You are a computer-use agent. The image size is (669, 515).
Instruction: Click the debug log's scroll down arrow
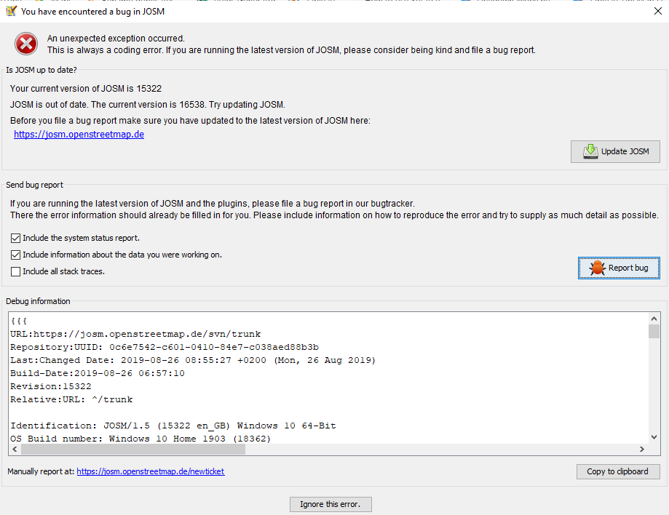(x=654, y=436)
